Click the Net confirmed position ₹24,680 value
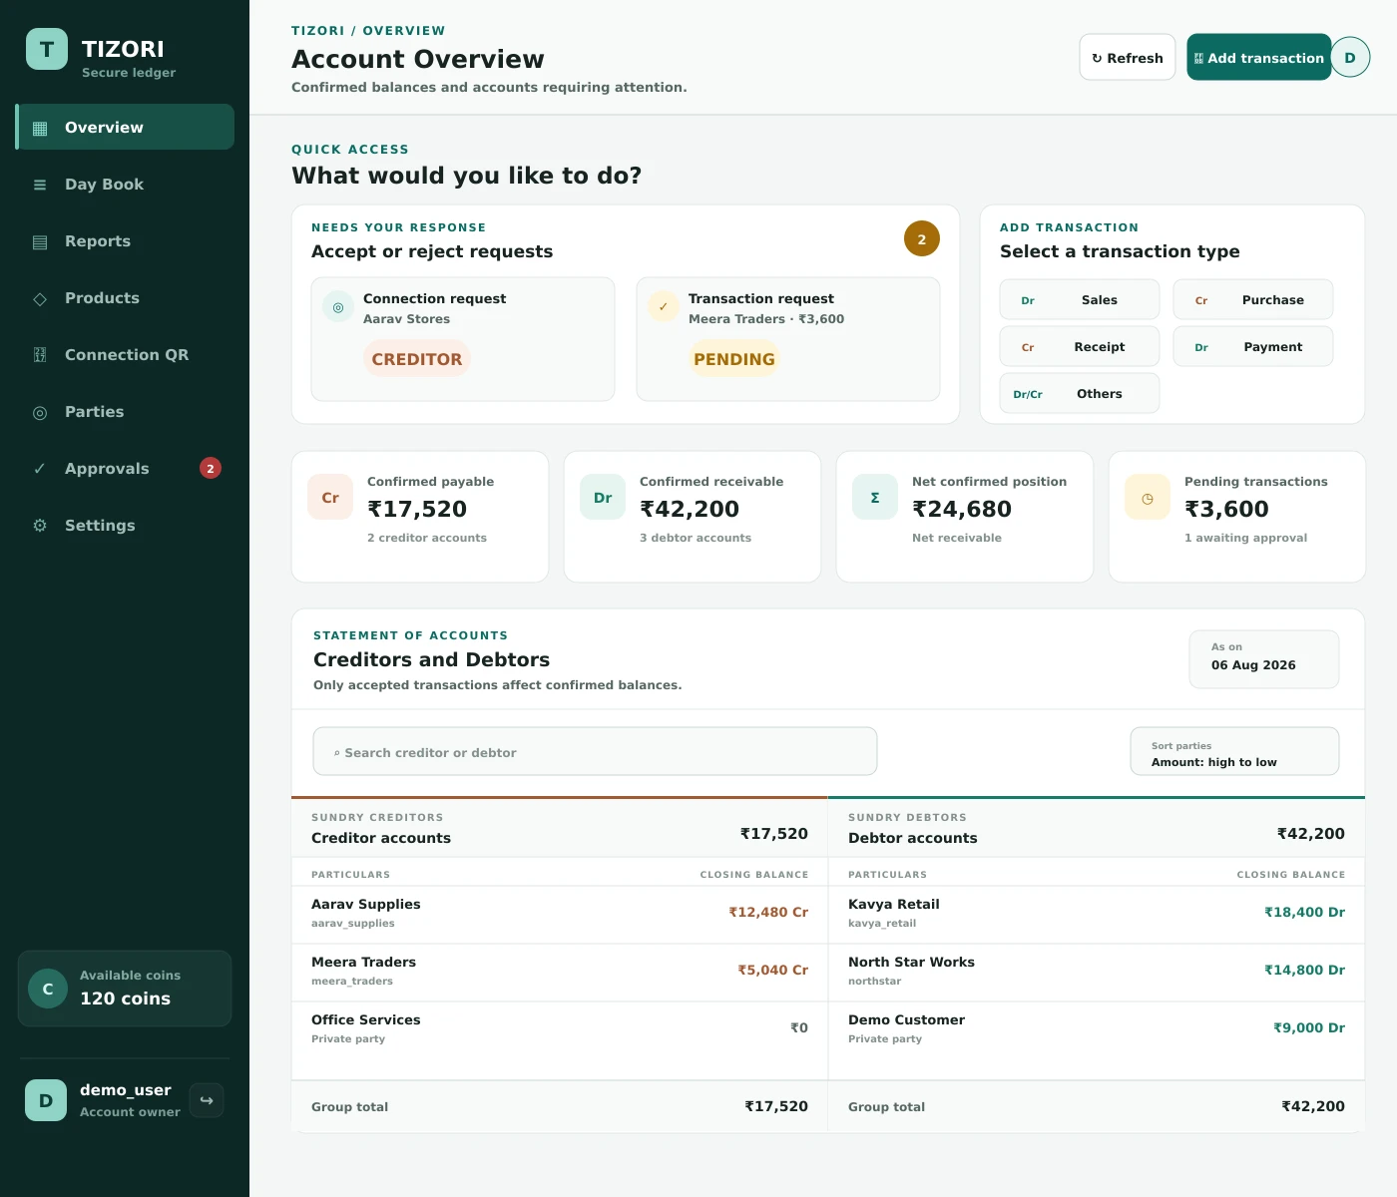 (x=962, y=509)
